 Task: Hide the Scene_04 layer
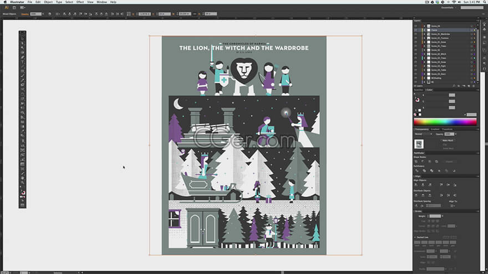coord(415,26)
